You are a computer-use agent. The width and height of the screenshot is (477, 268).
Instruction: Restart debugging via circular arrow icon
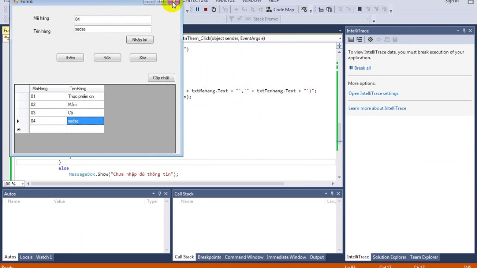(214, 9)
